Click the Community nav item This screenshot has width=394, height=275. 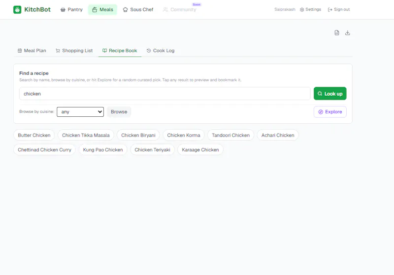pos(179,9)
